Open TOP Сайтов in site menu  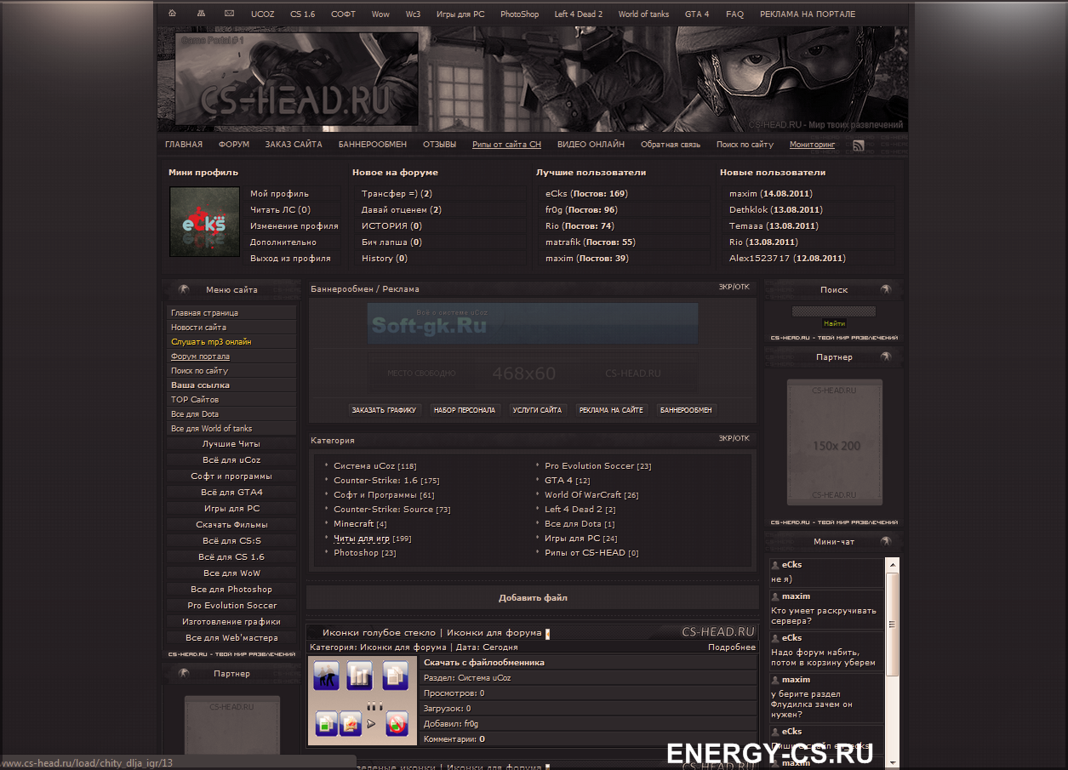tap(195, 400)
